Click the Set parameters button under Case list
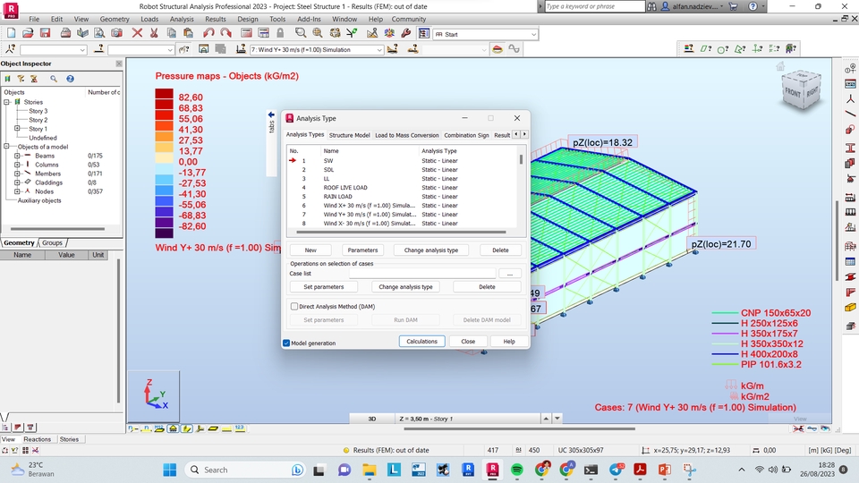Image resolution: width=859 pixels, height=483 pixels. coord(323,286)
